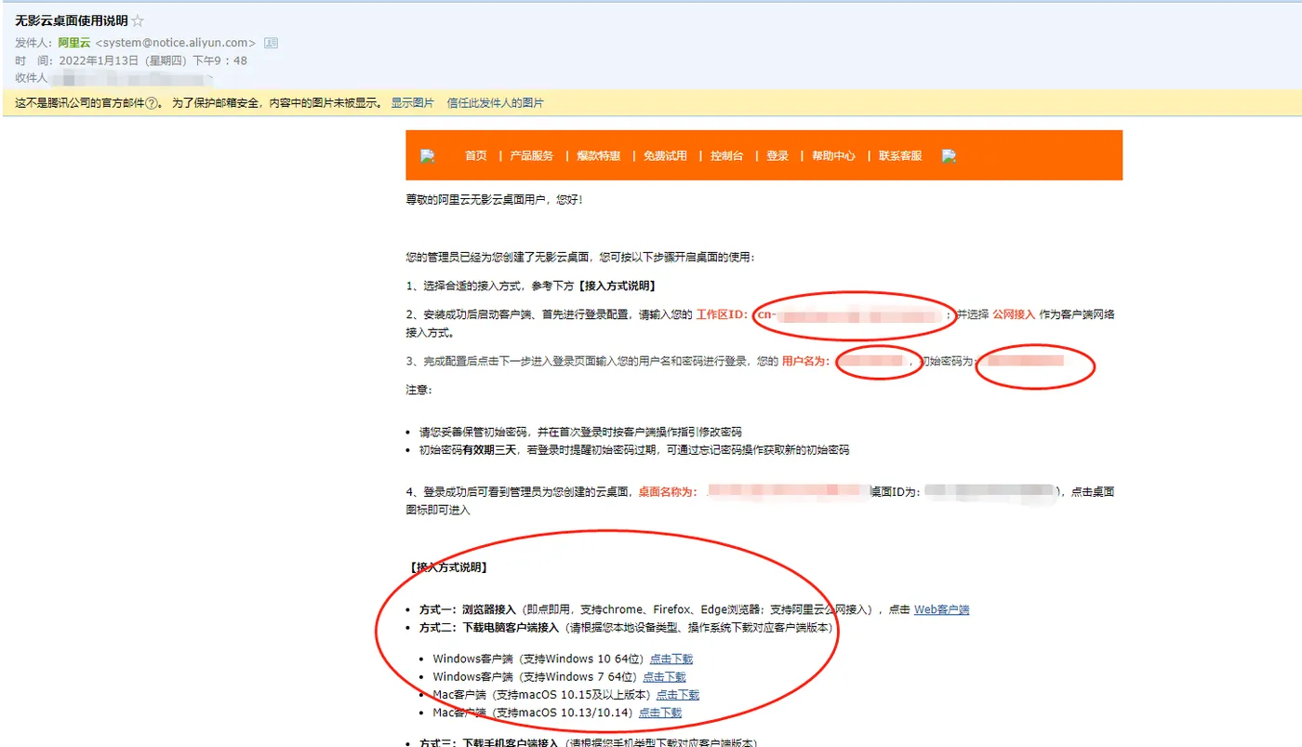This screenshot has height=747, width=1302.
Task: Open the 免费试用 navigation item
Action: tap(665, 155)
